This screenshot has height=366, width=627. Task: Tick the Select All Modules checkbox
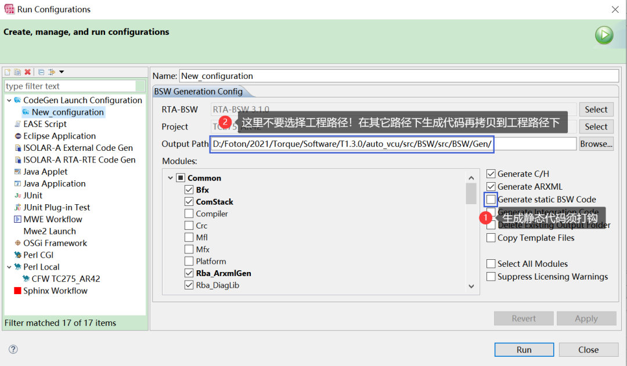click(x=491, y=264)
